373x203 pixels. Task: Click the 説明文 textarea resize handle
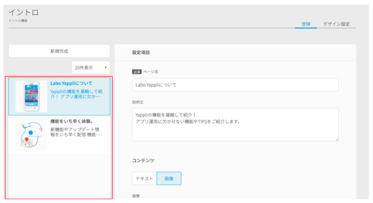click(x=337, y=139)
